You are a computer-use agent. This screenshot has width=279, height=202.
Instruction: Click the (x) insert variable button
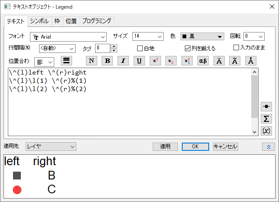point(266,131)
